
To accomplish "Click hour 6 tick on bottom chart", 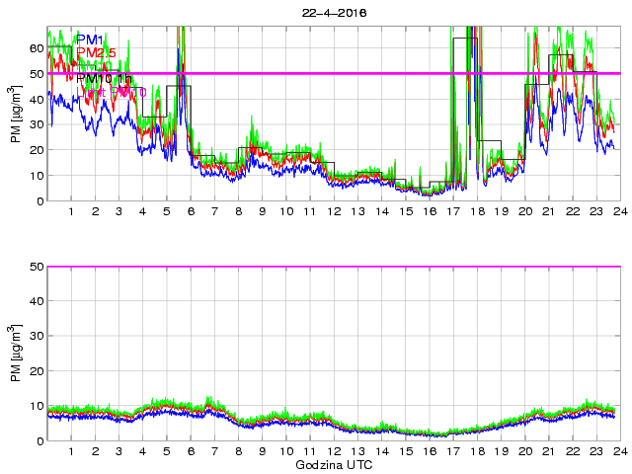I will click(191, 451).
